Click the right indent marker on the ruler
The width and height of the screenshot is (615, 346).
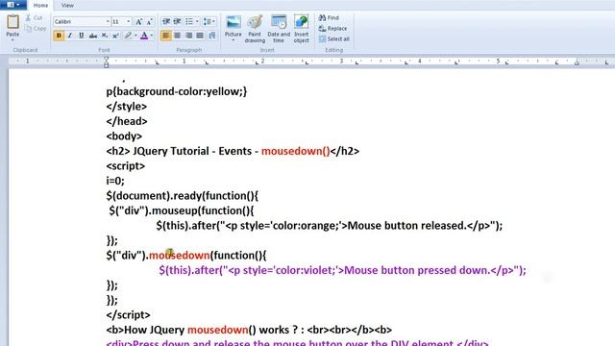[x=577, y=62]
